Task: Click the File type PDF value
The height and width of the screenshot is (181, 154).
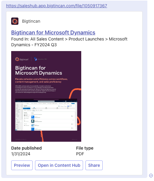Action: click(x=80, y=154)
